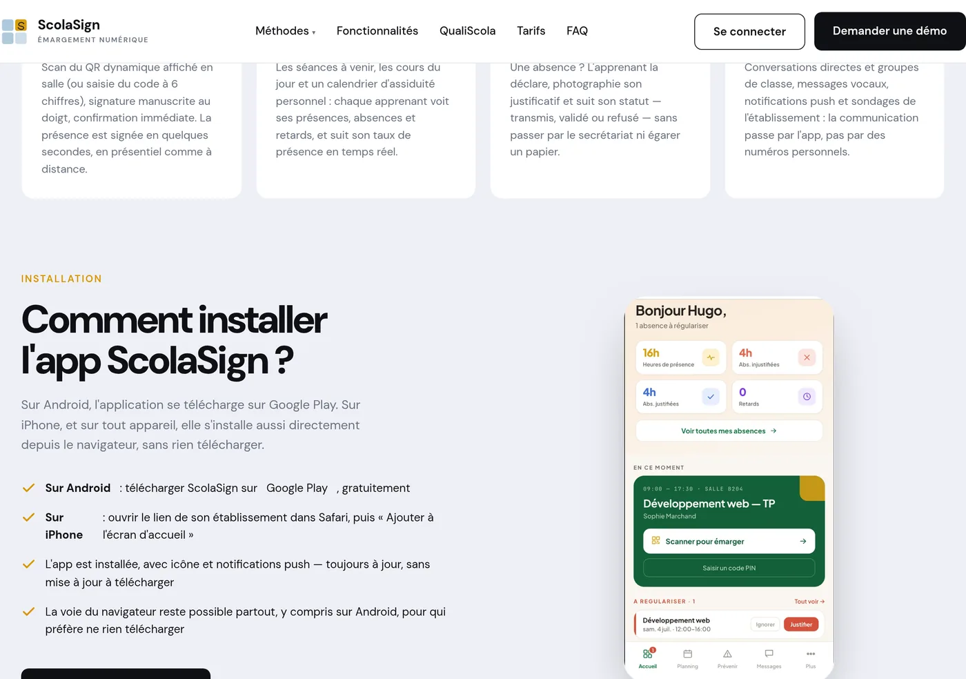This screenshot has height=679, width=966.
Task: Click the 4h Abs. justifiées card
Action: [680, 397]
